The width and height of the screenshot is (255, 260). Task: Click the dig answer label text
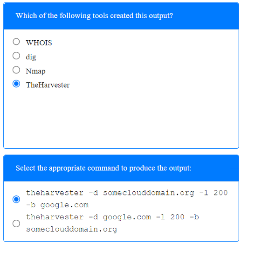31,57
